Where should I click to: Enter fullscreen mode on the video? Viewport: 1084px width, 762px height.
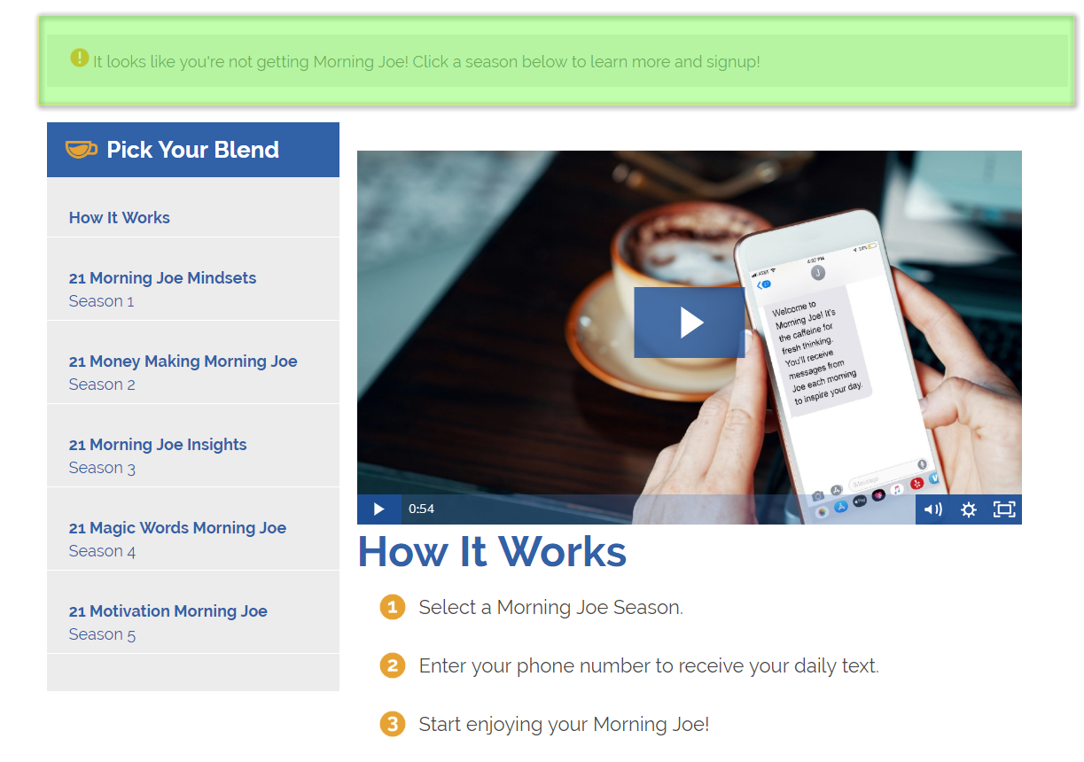pos(1004,509)
